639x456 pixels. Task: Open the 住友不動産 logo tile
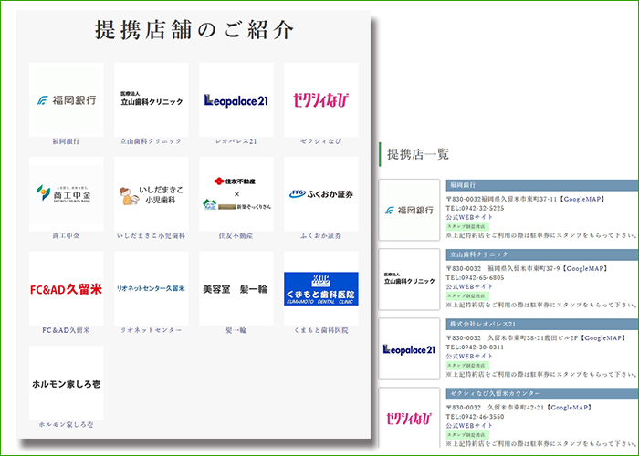[x=236, y=194]
